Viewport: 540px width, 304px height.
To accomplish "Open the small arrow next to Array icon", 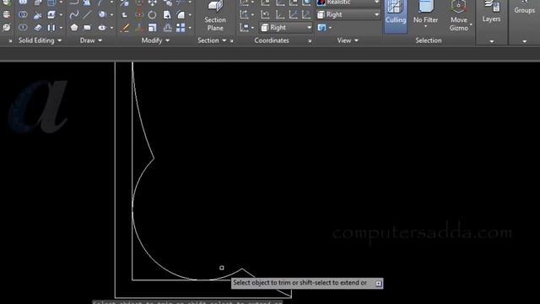I will click(190, 28).
